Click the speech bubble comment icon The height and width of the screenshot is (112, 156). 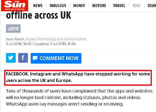coord(35,58)
